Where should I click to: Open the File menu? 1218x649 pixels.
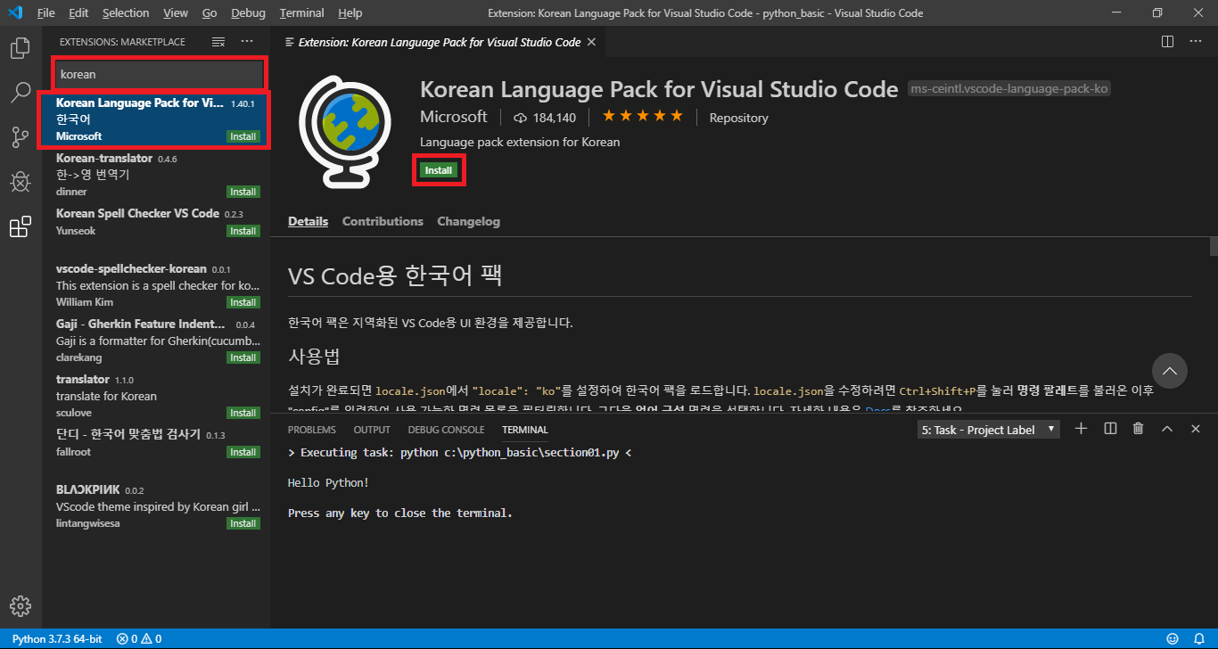(46, 13)
